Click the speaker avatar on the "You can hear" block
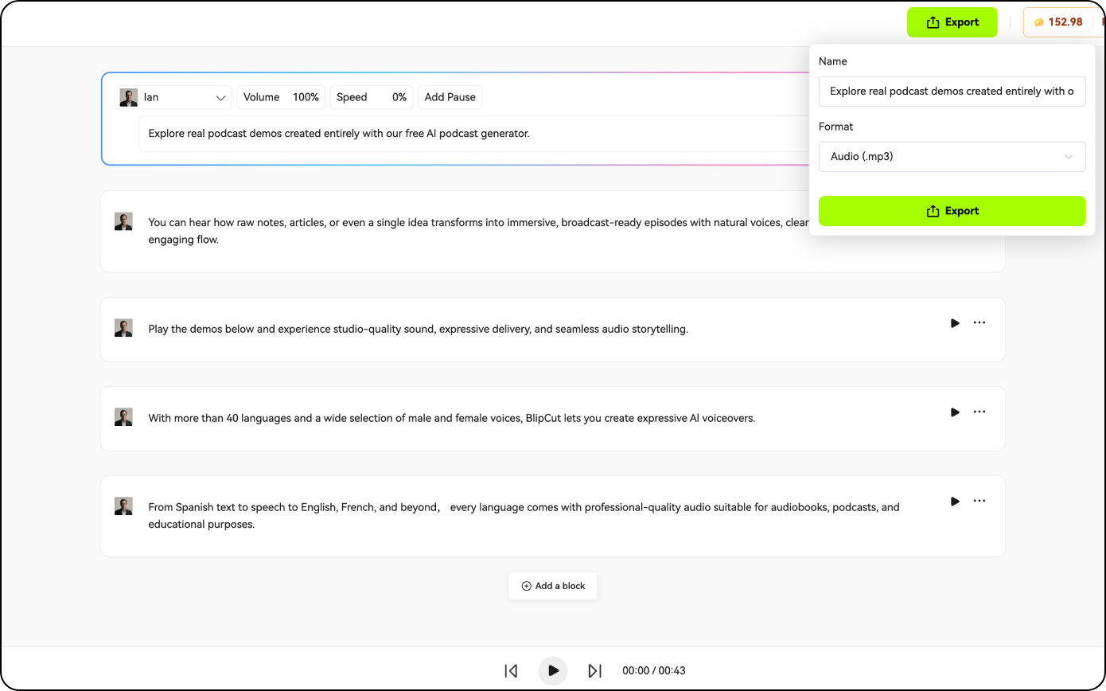Image resolution: width=1106 pixels, height=691 pixels. (x=123, y=222)
